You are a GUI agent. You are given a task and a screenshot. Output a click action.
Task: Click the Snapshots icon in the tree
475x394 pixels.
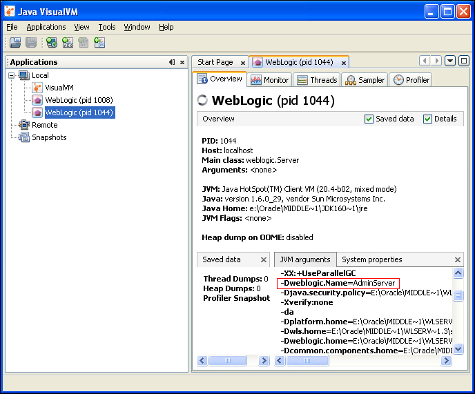24,137
